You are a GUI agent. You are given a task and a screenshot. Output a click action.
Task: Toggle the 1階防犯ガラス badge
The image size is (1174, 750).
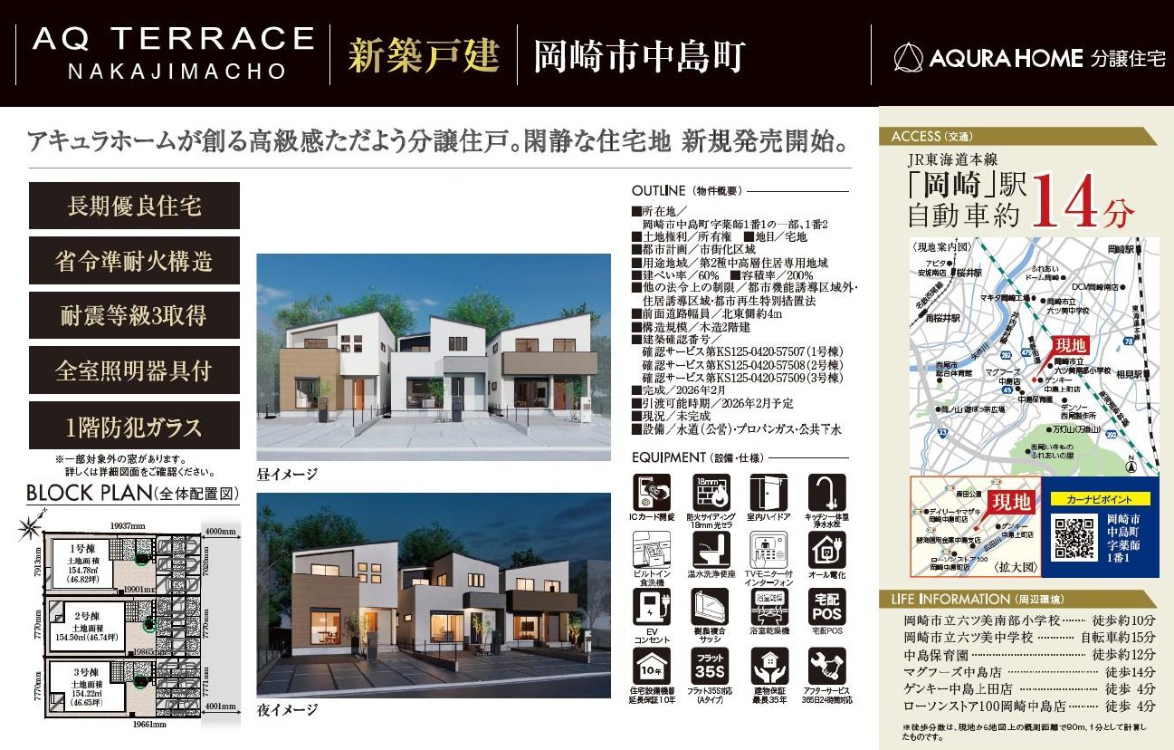coord(134,425)
